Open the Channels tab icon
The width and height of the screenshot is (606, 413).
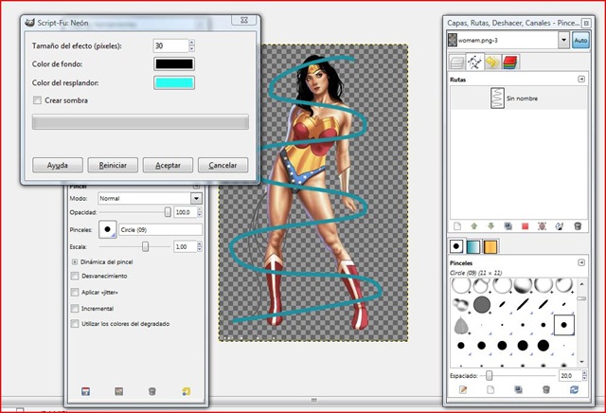[x=510, y=63]
